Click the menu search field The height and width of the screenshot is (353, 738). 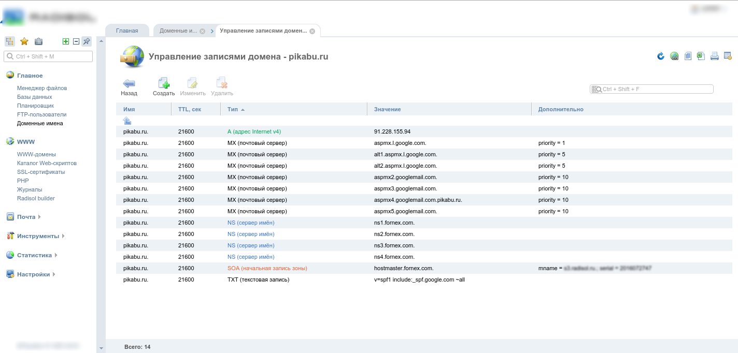[48, 56]
